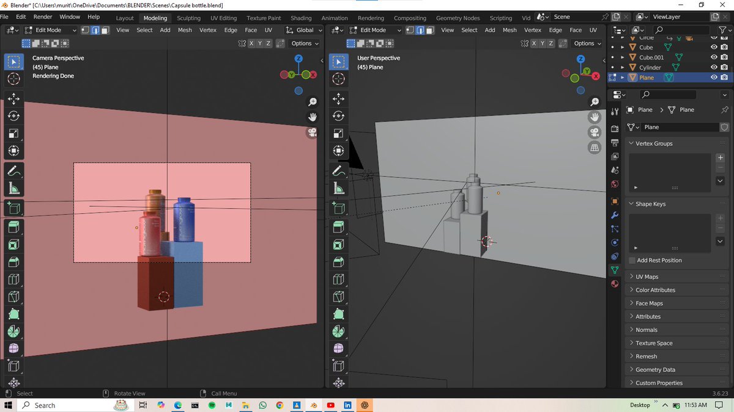Open the Render properties tab
This screenshot has width=734, height=412.
615,129
